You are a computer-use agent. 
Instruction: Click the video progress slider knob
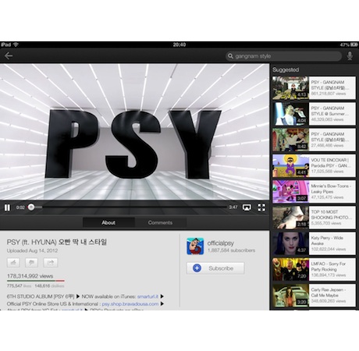[31, 207]
